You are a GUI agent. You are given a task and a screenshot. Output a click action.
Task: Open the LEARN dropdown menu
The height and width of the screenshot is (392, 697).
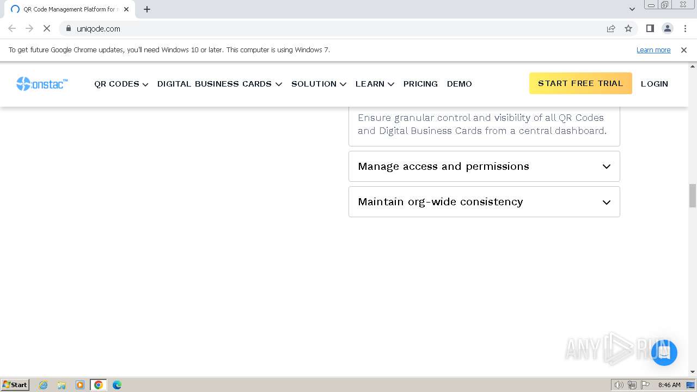(375, 84)
